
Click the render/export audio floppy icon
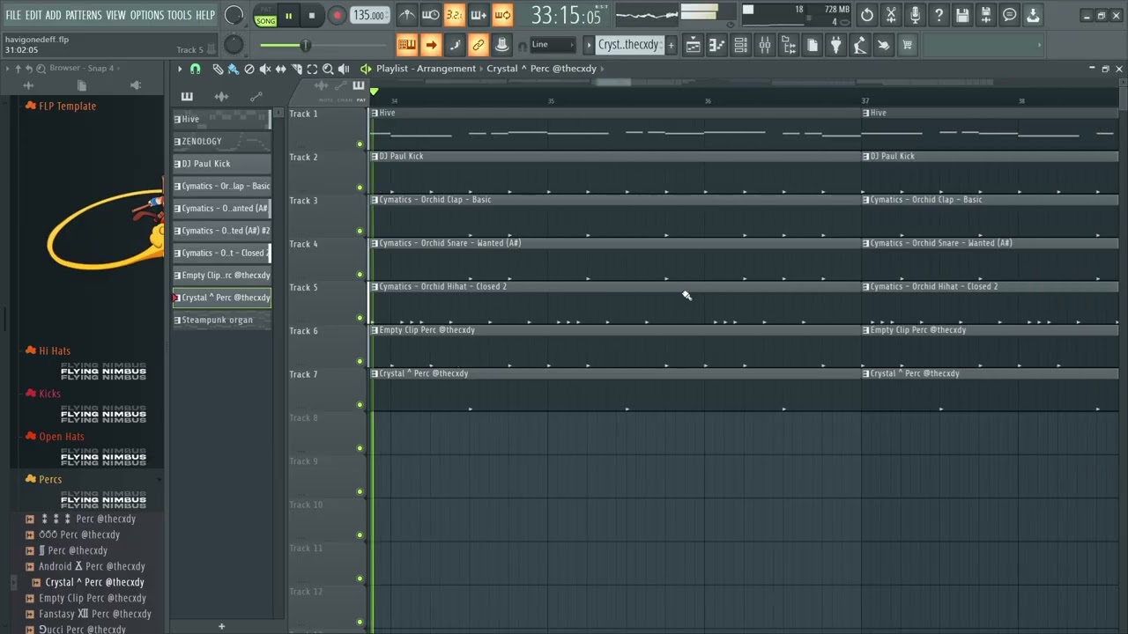[986, 15]
